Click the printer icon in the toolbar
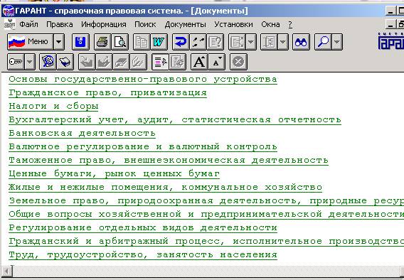 102,42
